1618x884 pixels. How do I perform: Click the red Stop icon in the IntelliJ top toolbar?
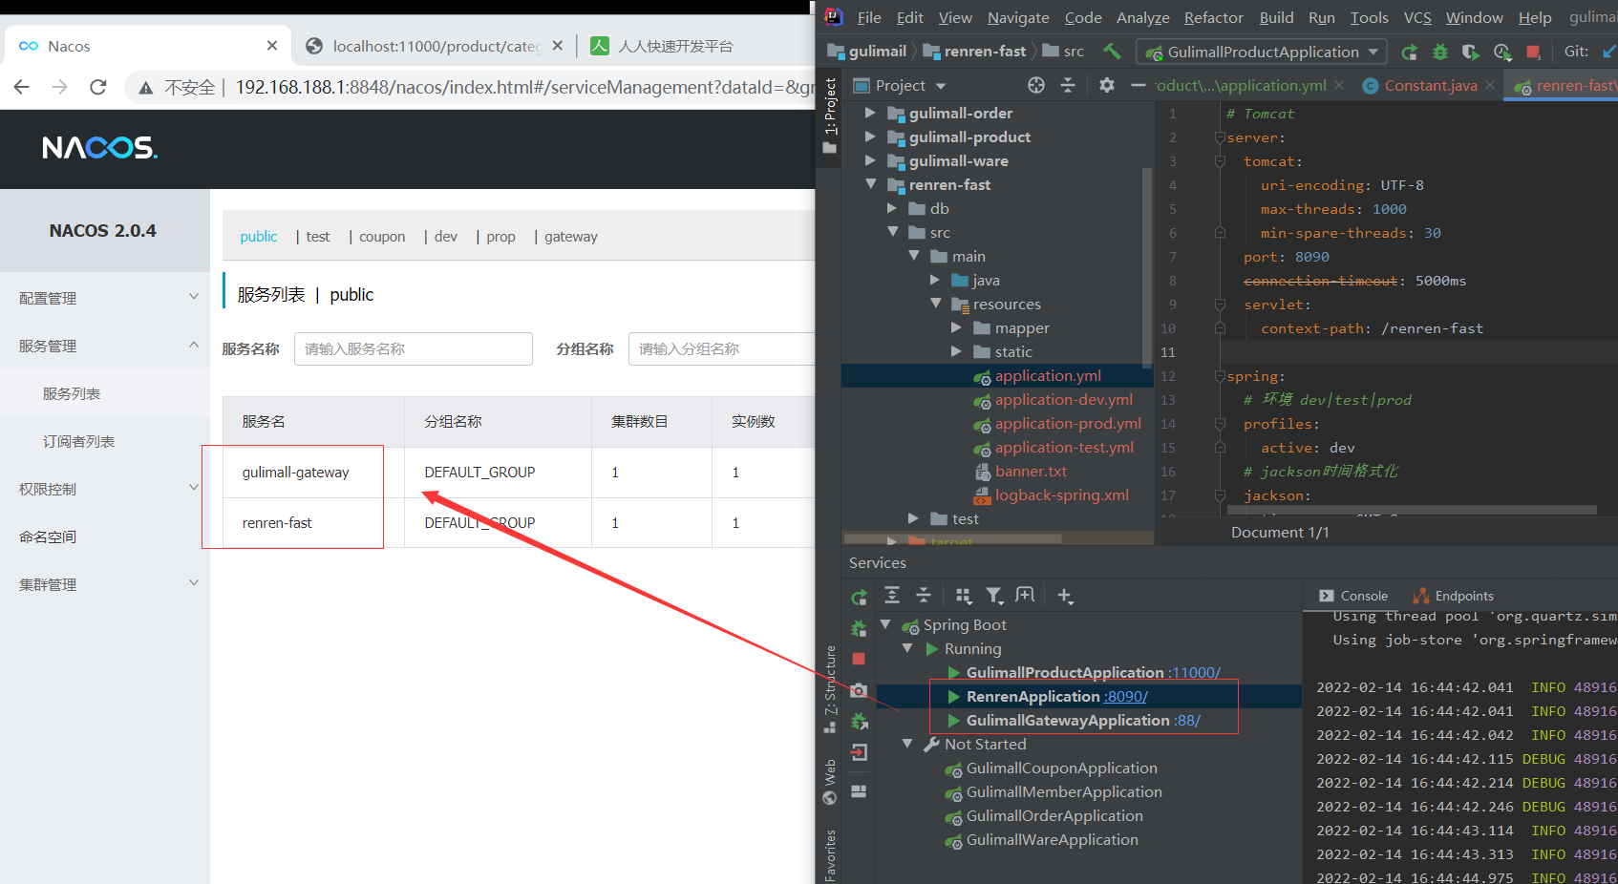[1533, 52]
